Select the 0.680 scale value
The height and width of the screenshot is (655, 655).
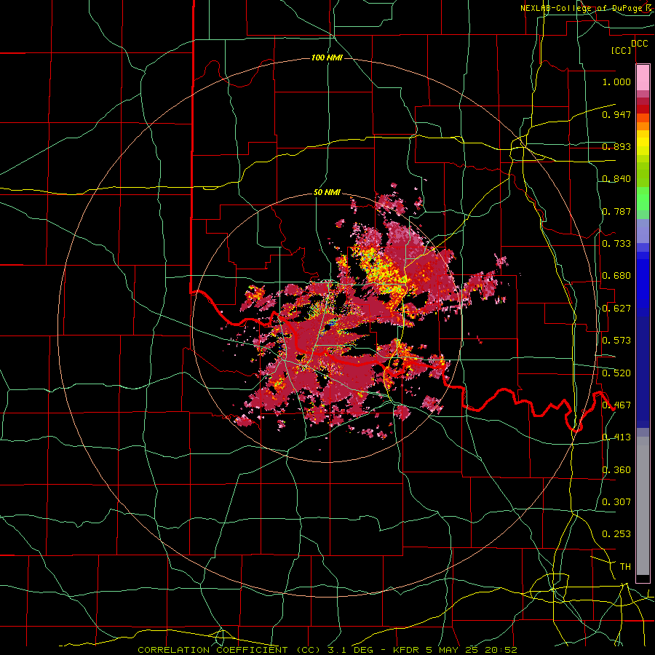point(616,276)
